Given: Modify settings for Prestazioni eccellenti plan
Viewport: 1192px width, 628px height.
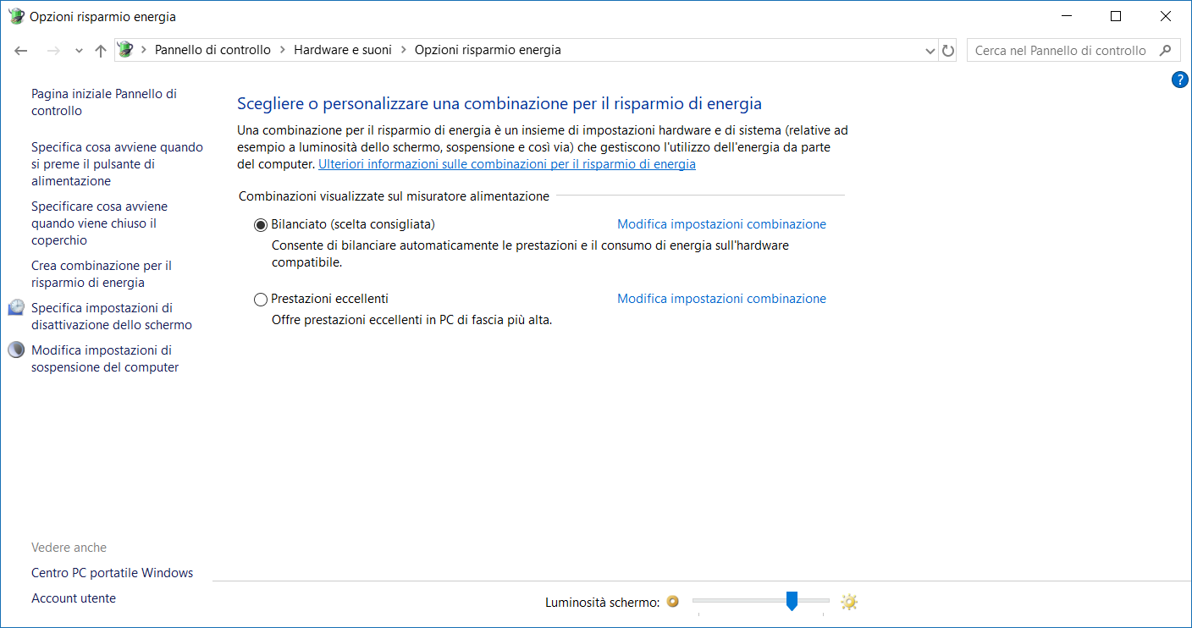Looking at the screenshot, I should pos(721,299).
